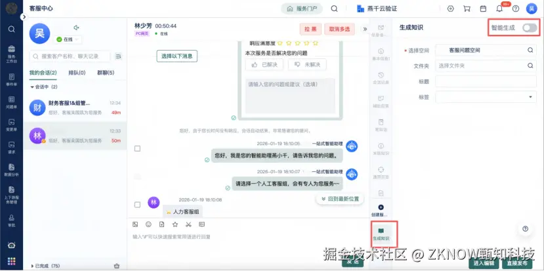Open the 基本信息 side tab
This screenshot has height=271, width=544.
pos(381,54)
